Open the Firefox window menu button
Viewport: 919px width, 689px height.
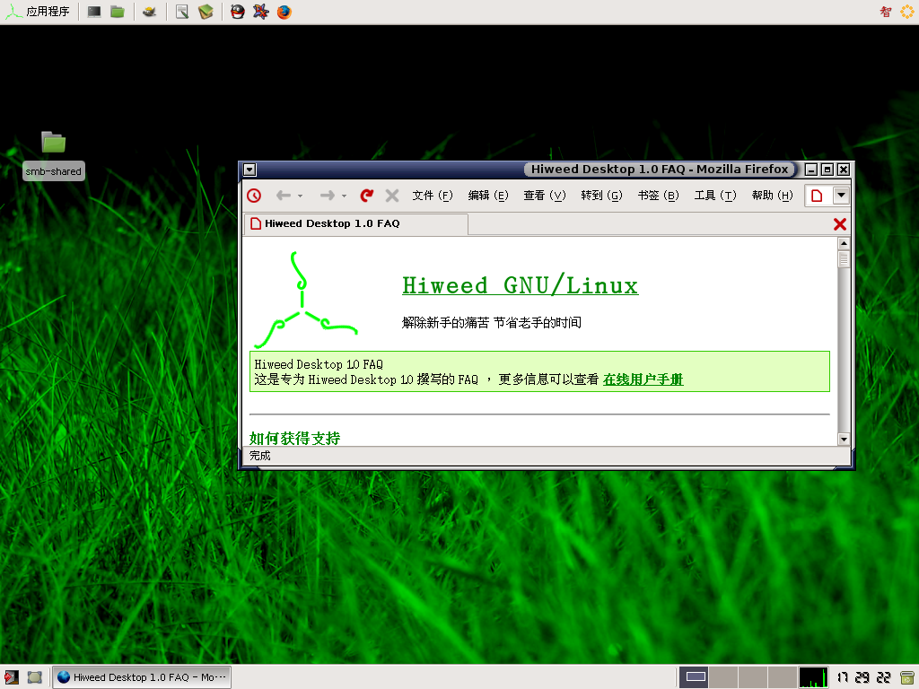(x=249, y=170)
